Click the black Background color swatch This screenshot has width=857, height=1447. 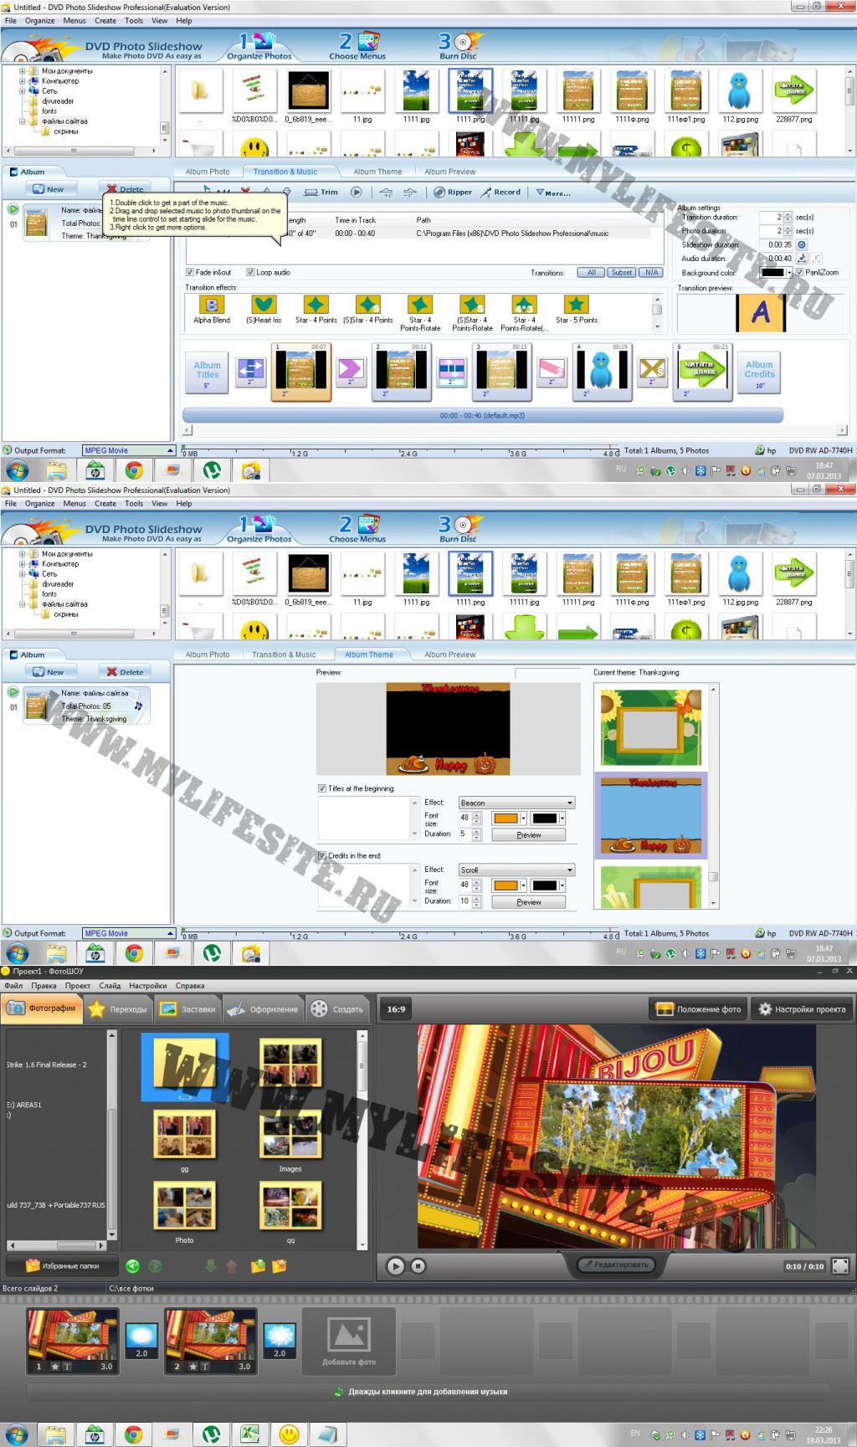pos(772,273)
